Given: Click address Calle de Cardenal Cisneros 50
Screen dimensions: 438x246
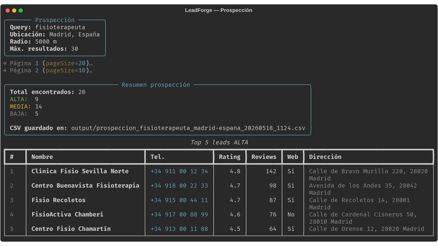Looking at the screenshot, I should coord(363,218).
